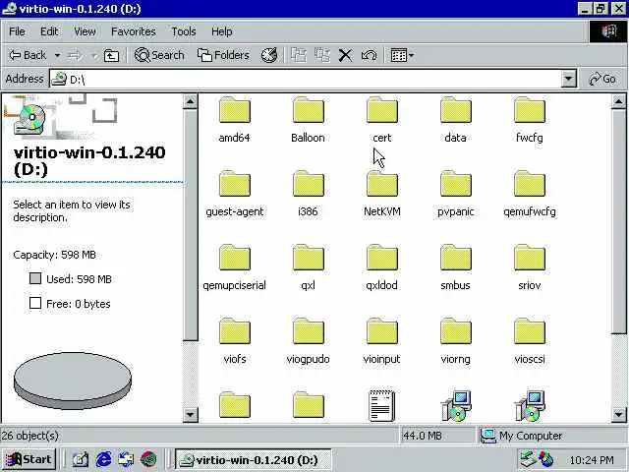Launch Internet Explorer from quick launch
Viewport: 629px width, 472px height.
(x=103, y=459)
